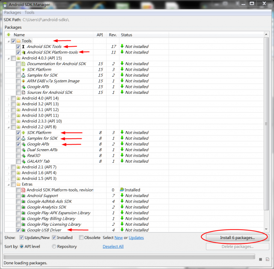The height and width of the screenshot is (269, 274).
Task: Enable the Obsolete checkbox
Action: [81, 238]
